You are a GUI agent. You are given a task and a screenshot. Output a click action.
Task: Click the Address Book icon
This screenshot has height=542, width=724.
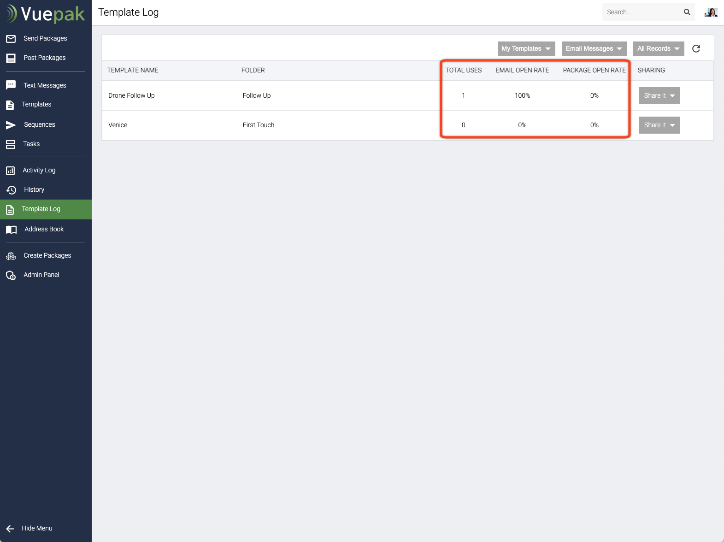point(11,230)
